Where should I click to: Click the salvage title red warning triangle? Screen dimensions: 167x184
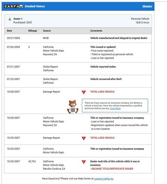(84, 162)
